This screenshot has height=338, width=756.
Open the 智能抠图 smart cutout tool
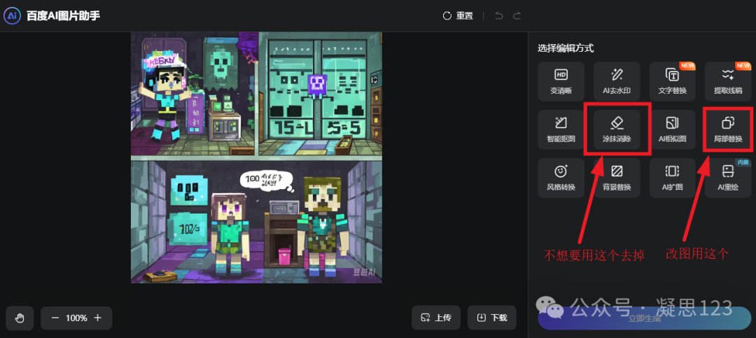[561, 129]
